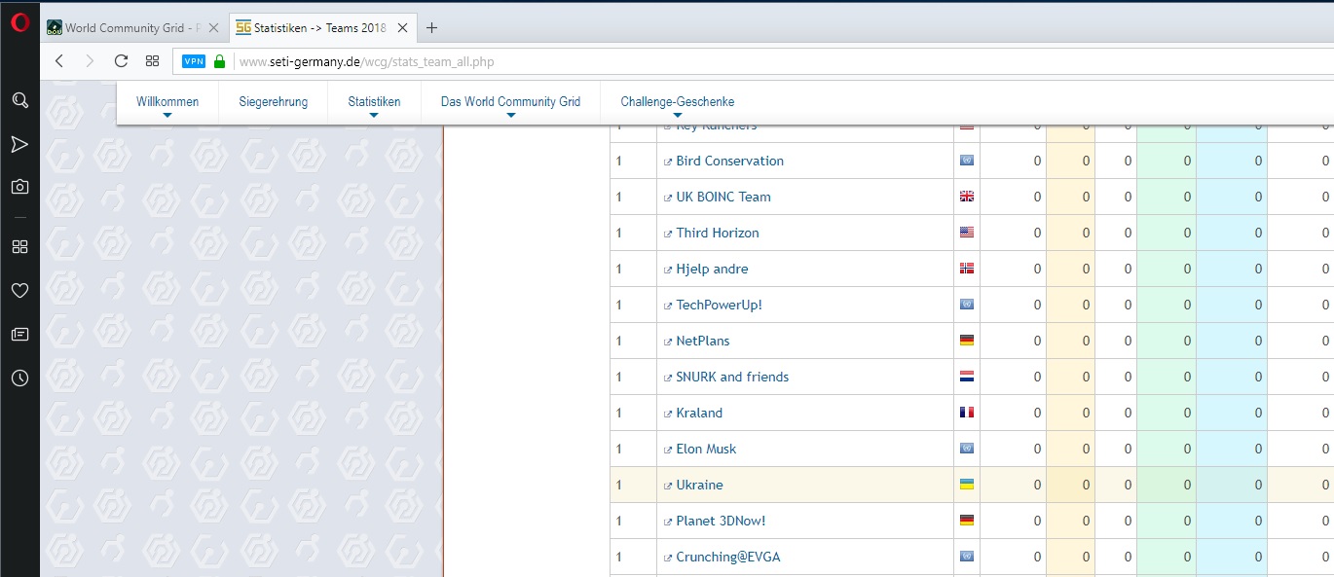Open bookmarks heart icon in sidebar
Viewport: 1334px width, 577px height.
(19, 290)
